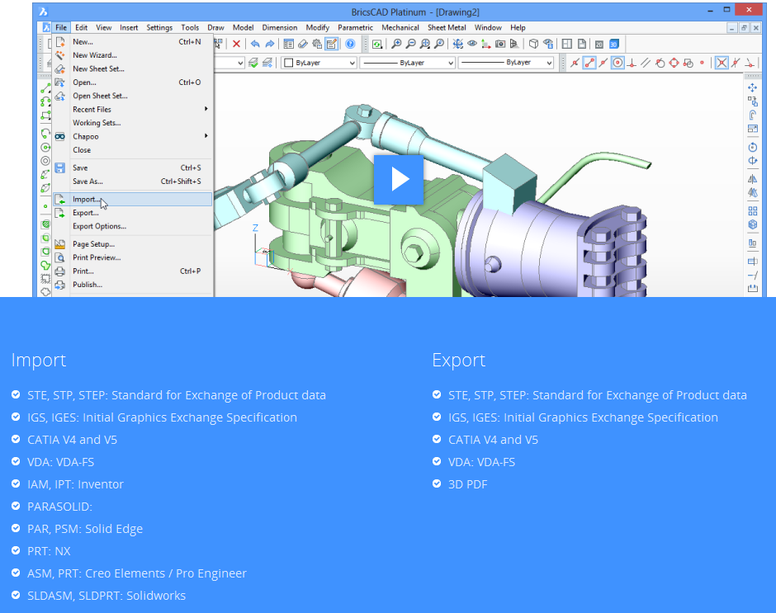Click the printer icon beside Print
Screen dimensions: 776x613
[60, 271]
